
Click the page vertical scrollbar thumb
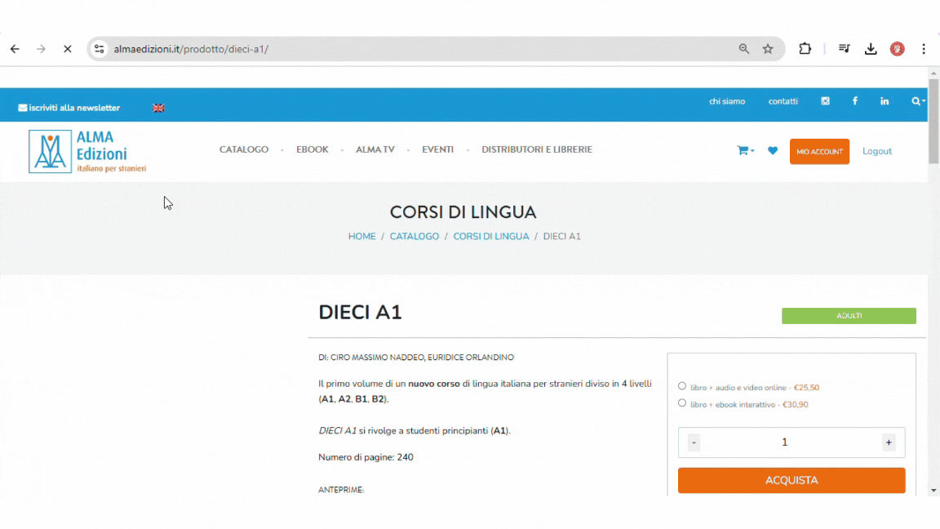(x=933, y=120)
